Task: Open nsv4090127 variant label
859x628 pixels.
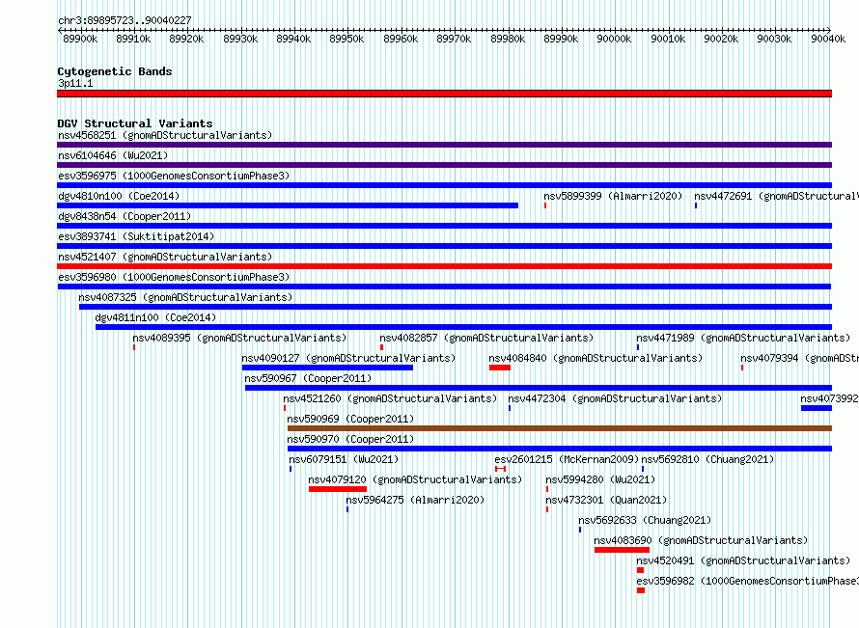Action: click(348, 358)
